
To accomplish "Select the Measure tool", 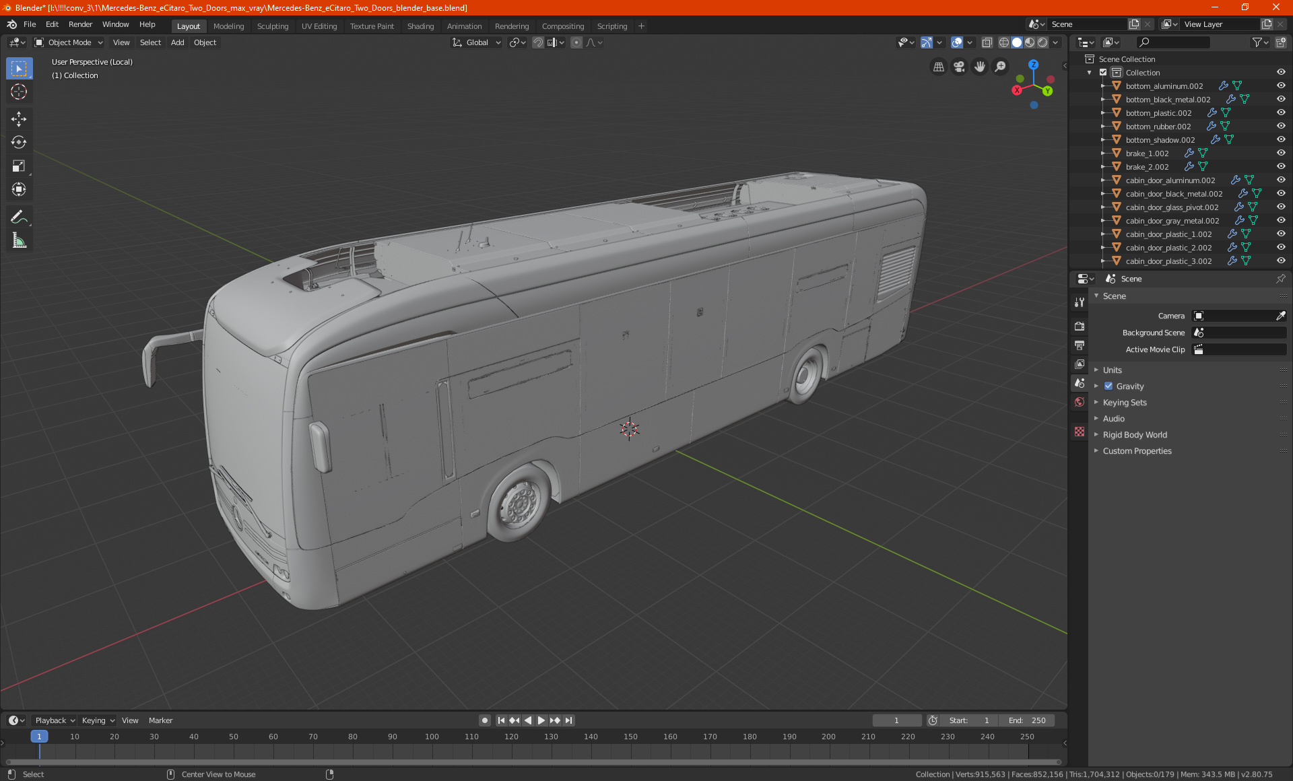I will (19, 240).
